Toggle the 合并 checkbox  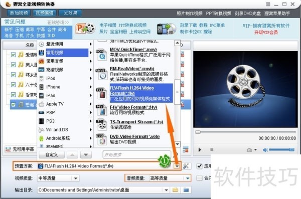point(200,178)
